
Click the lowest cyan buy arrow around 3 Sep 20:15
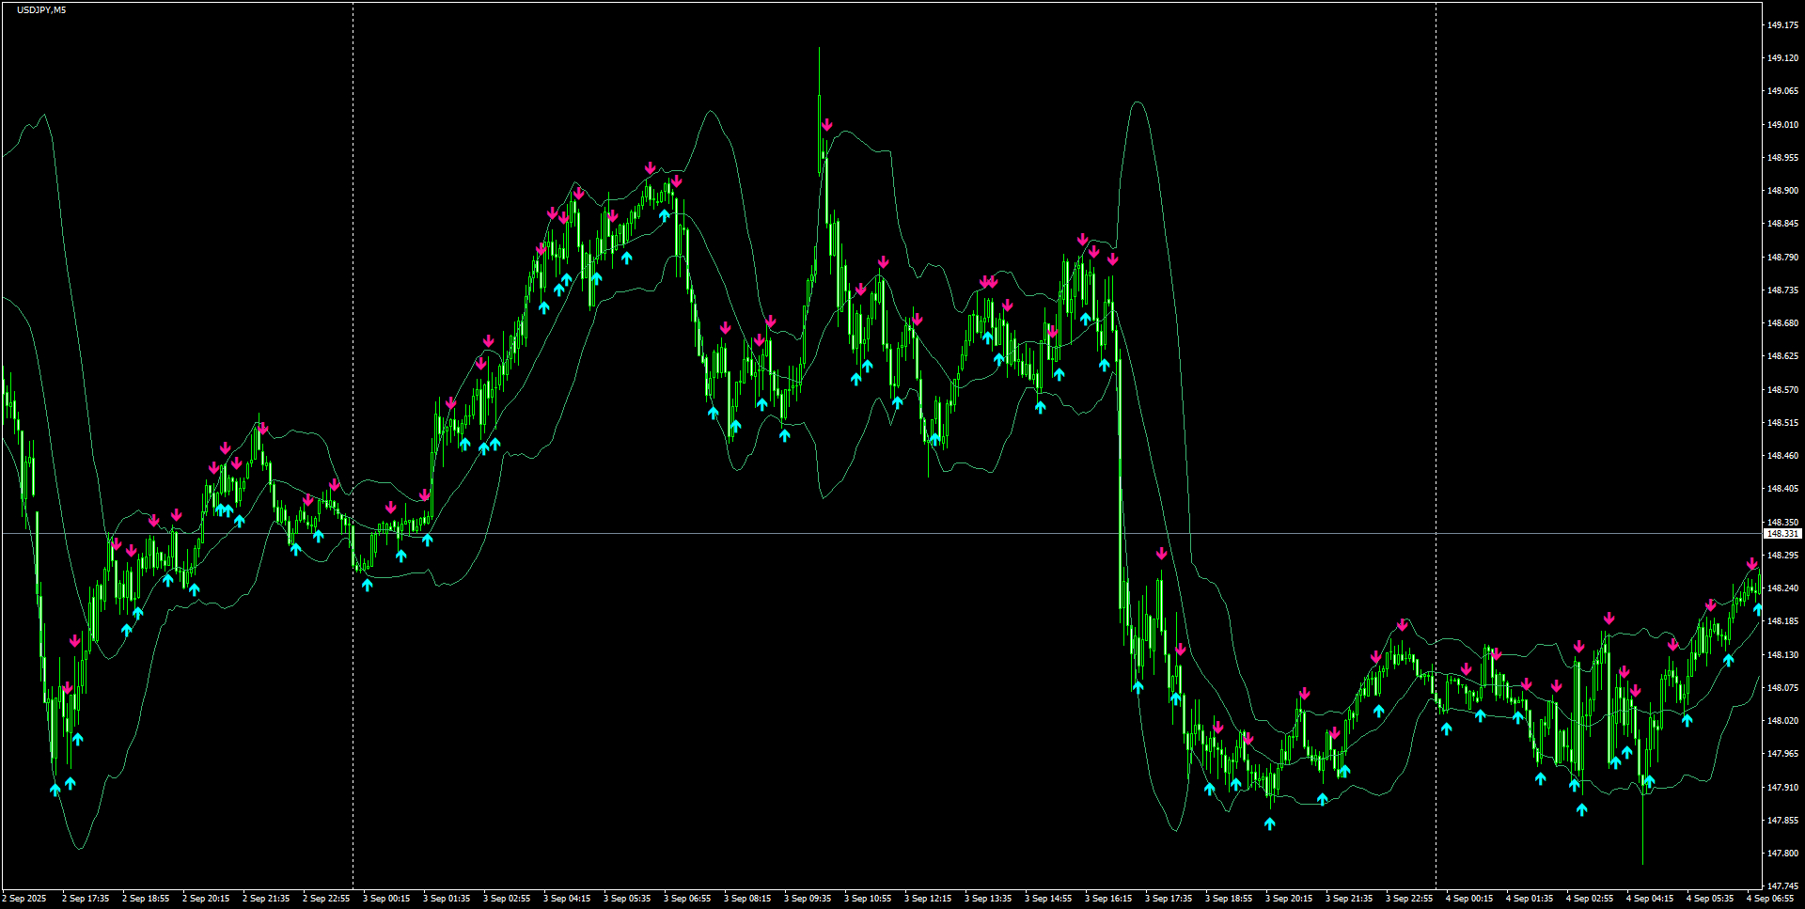(1271, 823)
